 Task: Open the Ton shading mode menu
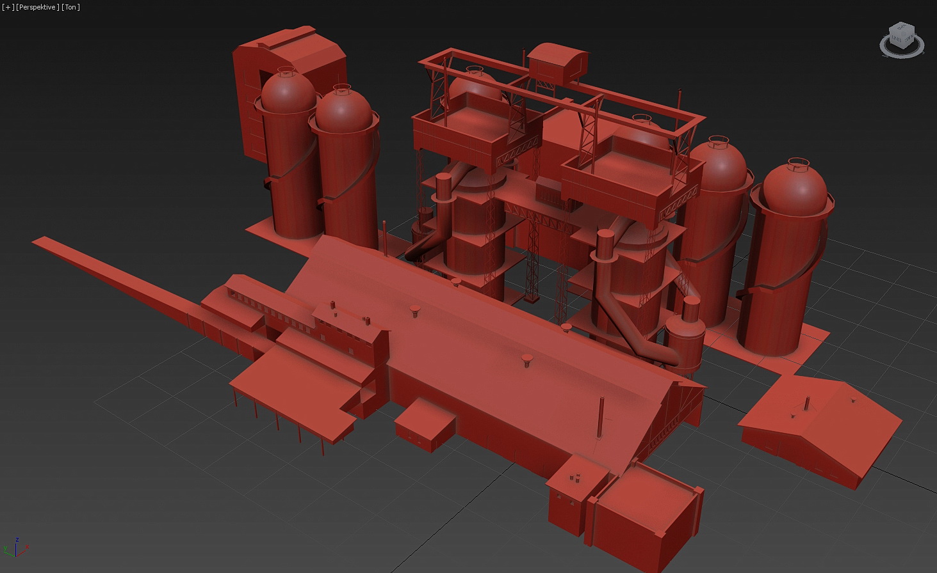[70, 7]
